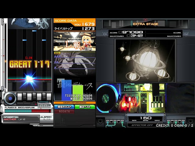Click the HI-SPEED 2.73 value
This screenshot has height=146, width=195.
click(x=47, y=120)
